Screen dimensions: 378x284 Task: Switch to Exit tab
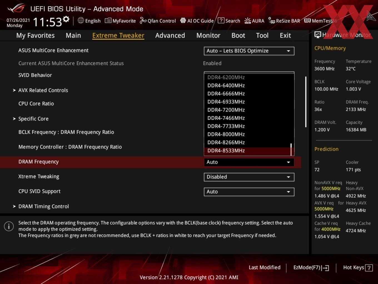(x=285, y=35)
